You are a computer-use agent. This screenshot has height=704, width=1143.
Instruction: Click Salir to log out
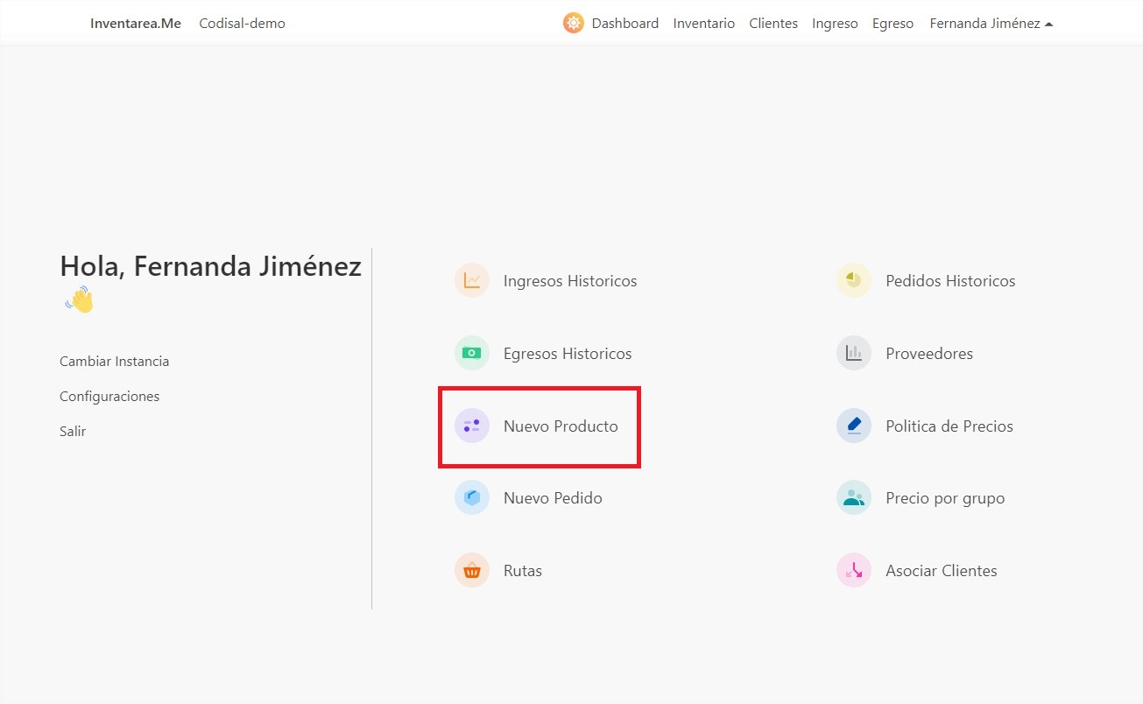73,431
